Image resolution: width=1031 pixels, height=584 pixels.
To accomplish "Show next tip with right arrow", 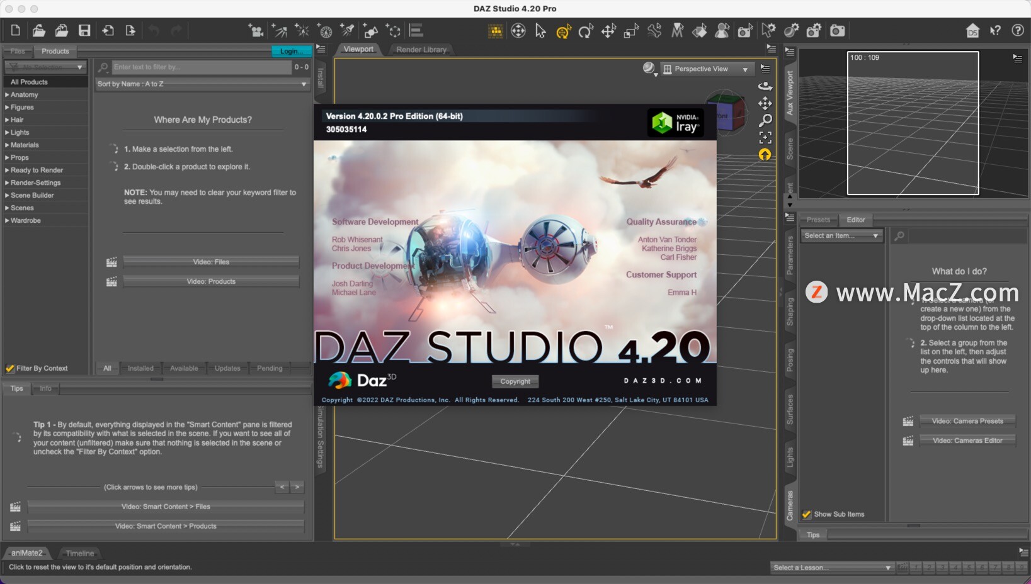I will 297,487.
